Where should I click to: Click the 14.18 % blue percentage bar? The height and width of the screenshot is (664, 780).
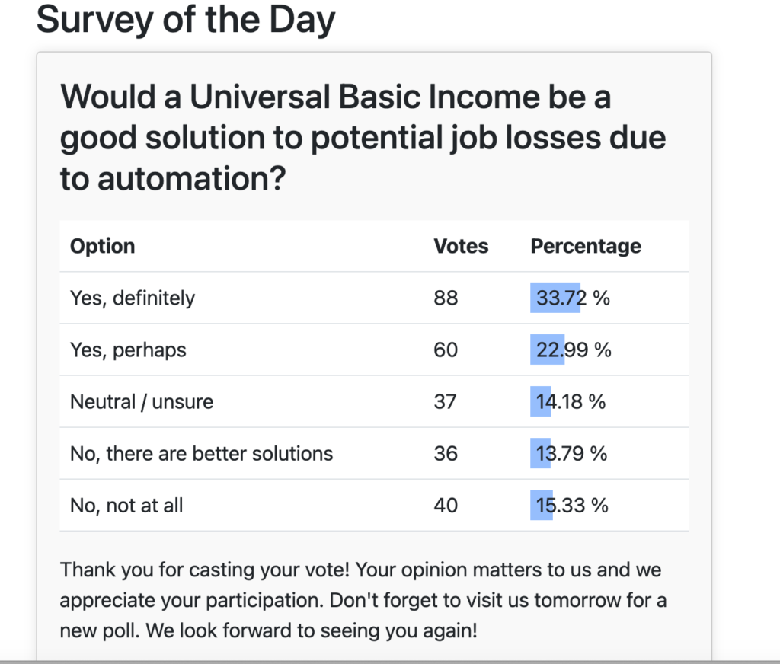tap(541, 401)
